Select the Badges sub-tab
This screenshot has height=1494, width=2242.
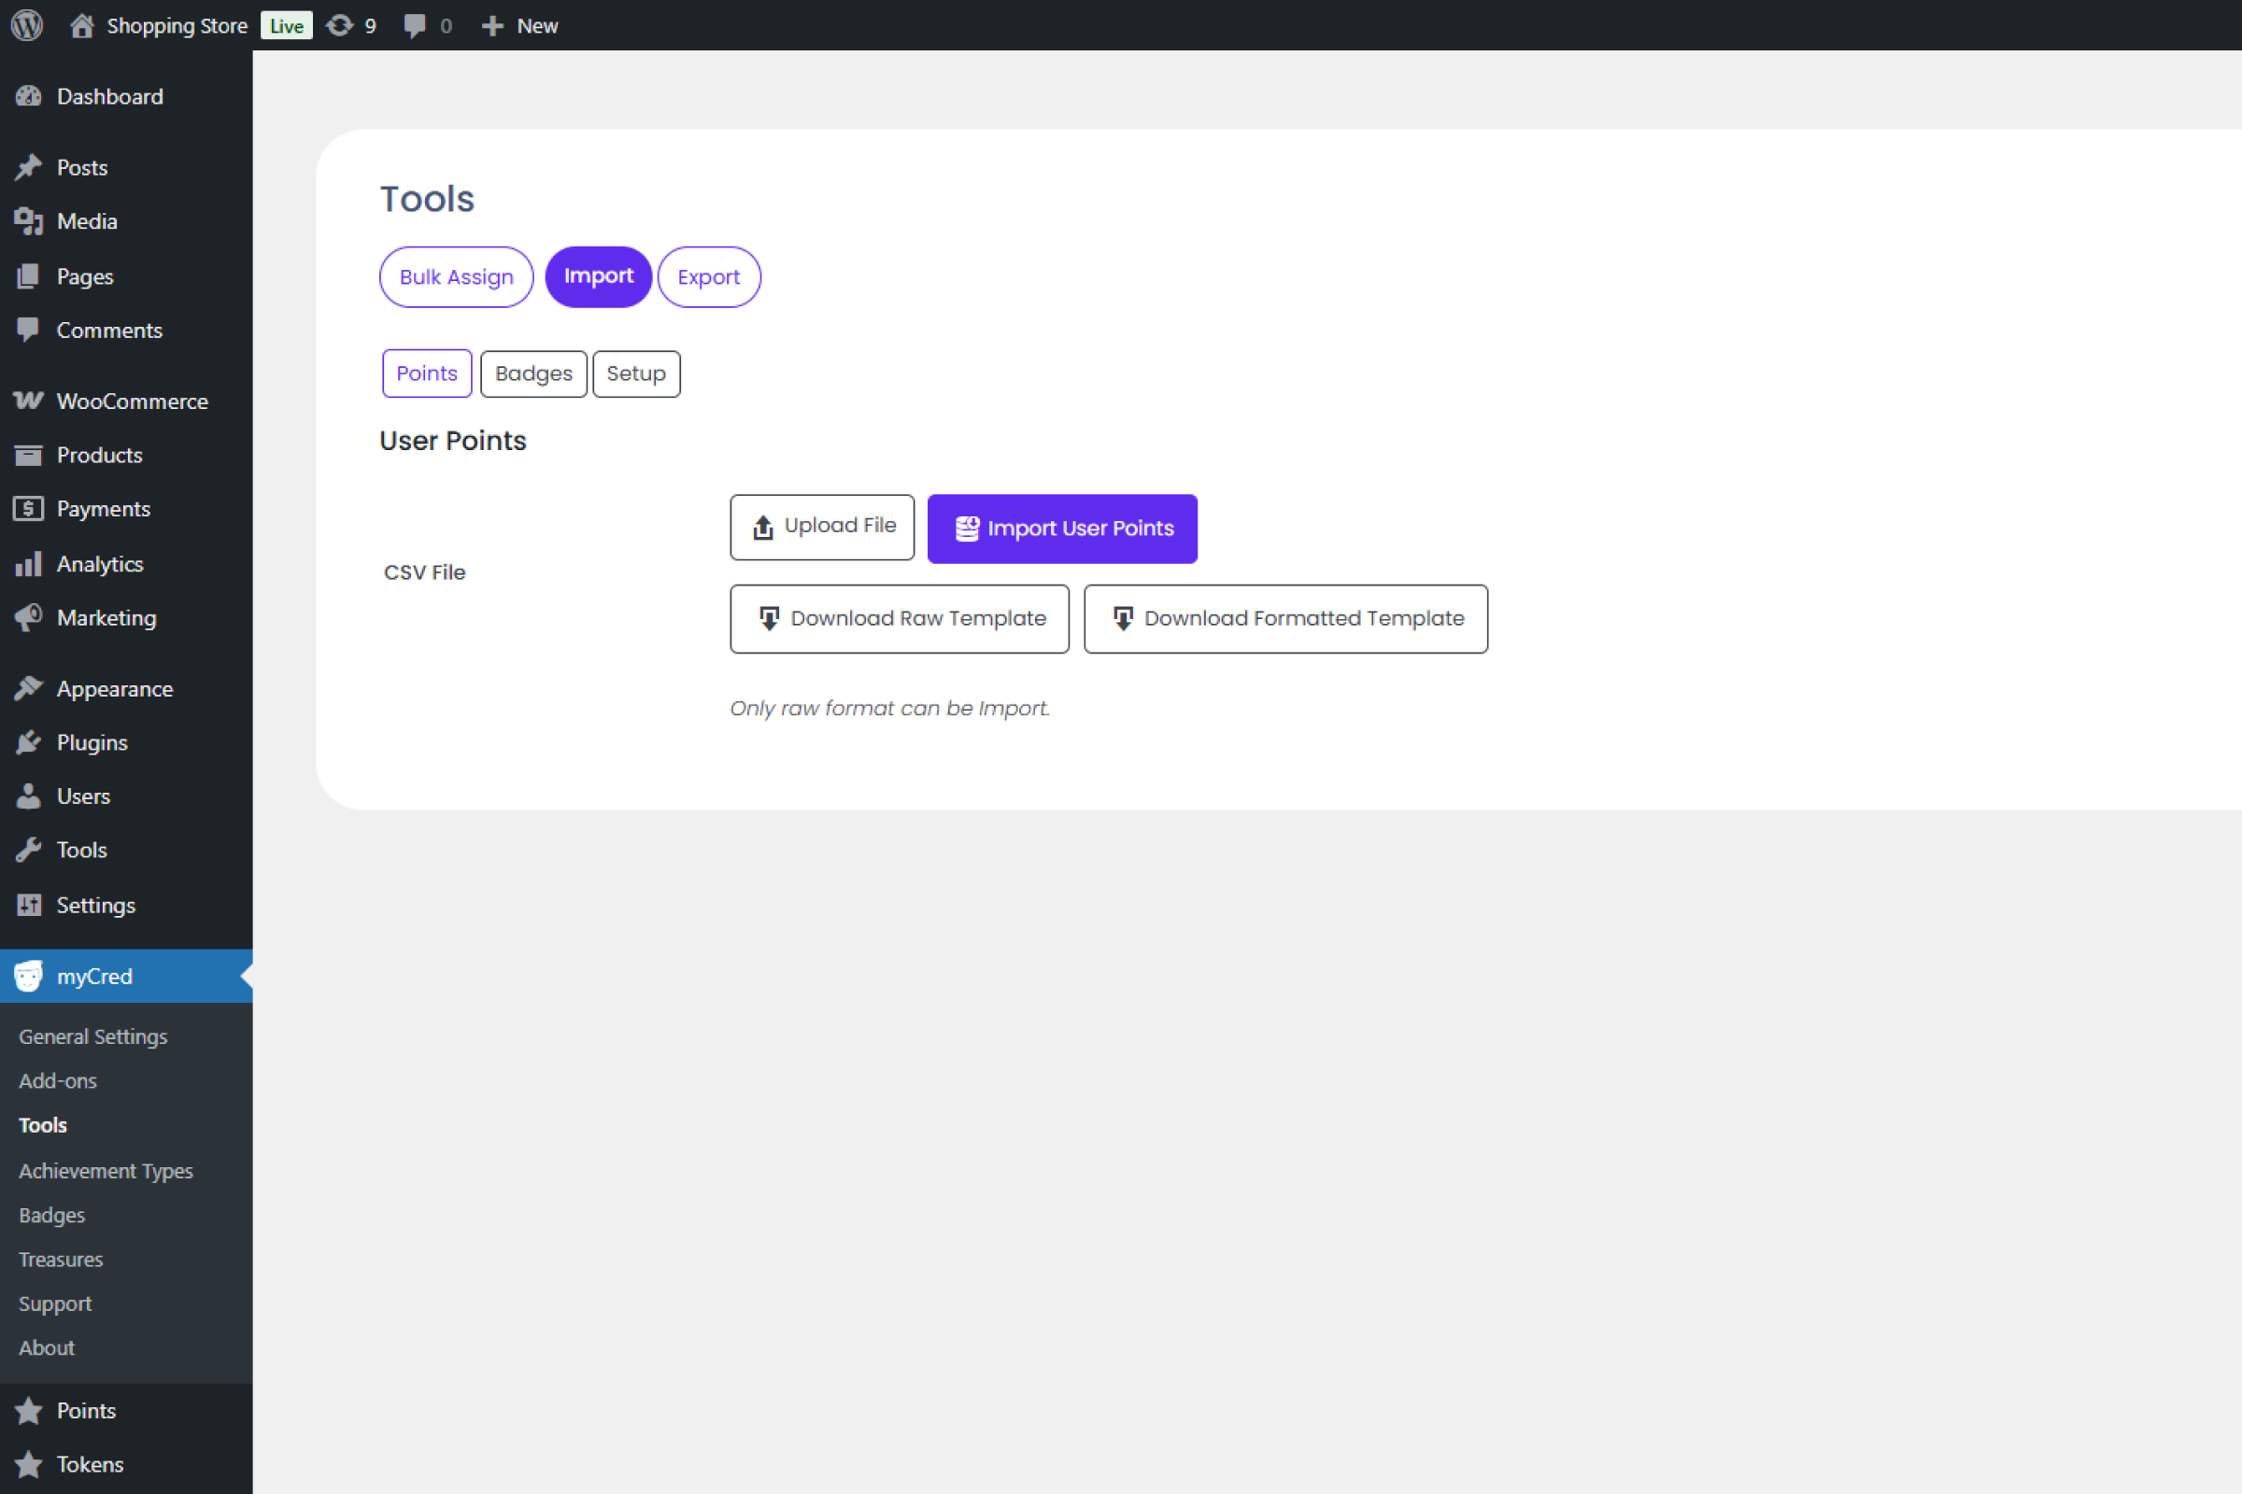[532, 373]
